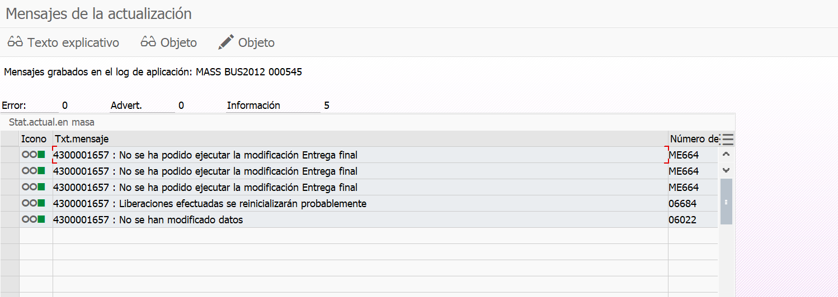Click the pencil icon to edit Objeto
This screenshot has width=838, height=297.
click(x=226, y=42)
